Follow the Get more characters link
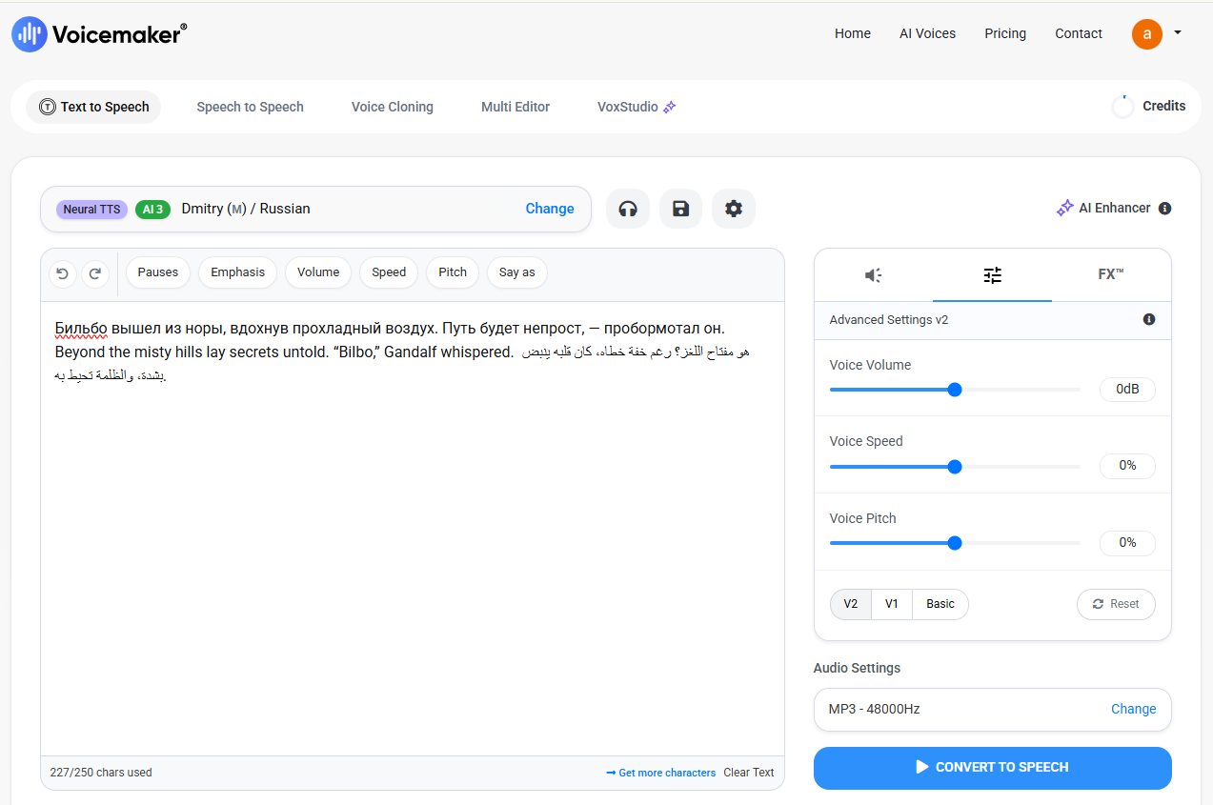 [x=660, y=773]
